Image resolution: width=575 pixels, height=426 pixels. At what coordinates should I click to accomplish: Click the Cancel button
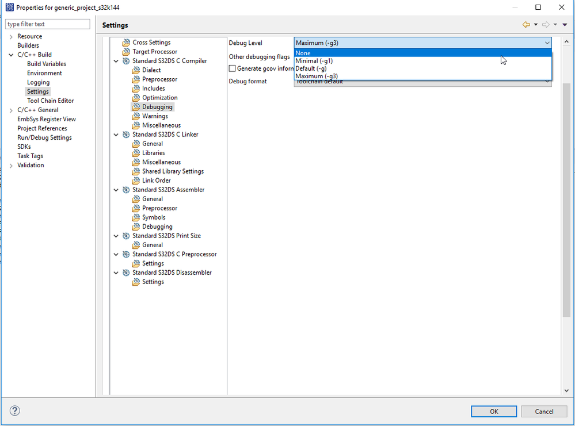544,412
